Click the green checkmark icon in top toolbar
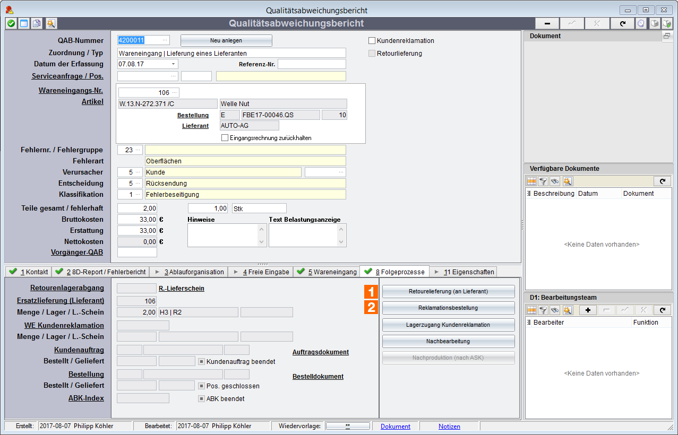678x435 pixels. click(11, 23)
